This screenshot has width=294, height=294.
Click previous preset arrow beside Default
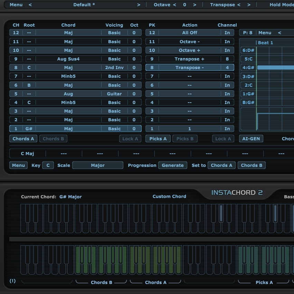pos(30,5)
